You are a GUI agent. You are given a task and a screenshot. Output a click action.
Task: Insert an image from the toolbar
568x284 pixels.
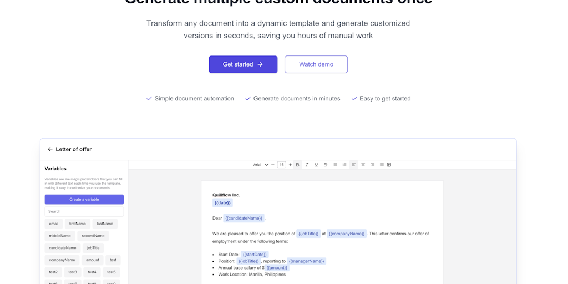pos(389,165)
